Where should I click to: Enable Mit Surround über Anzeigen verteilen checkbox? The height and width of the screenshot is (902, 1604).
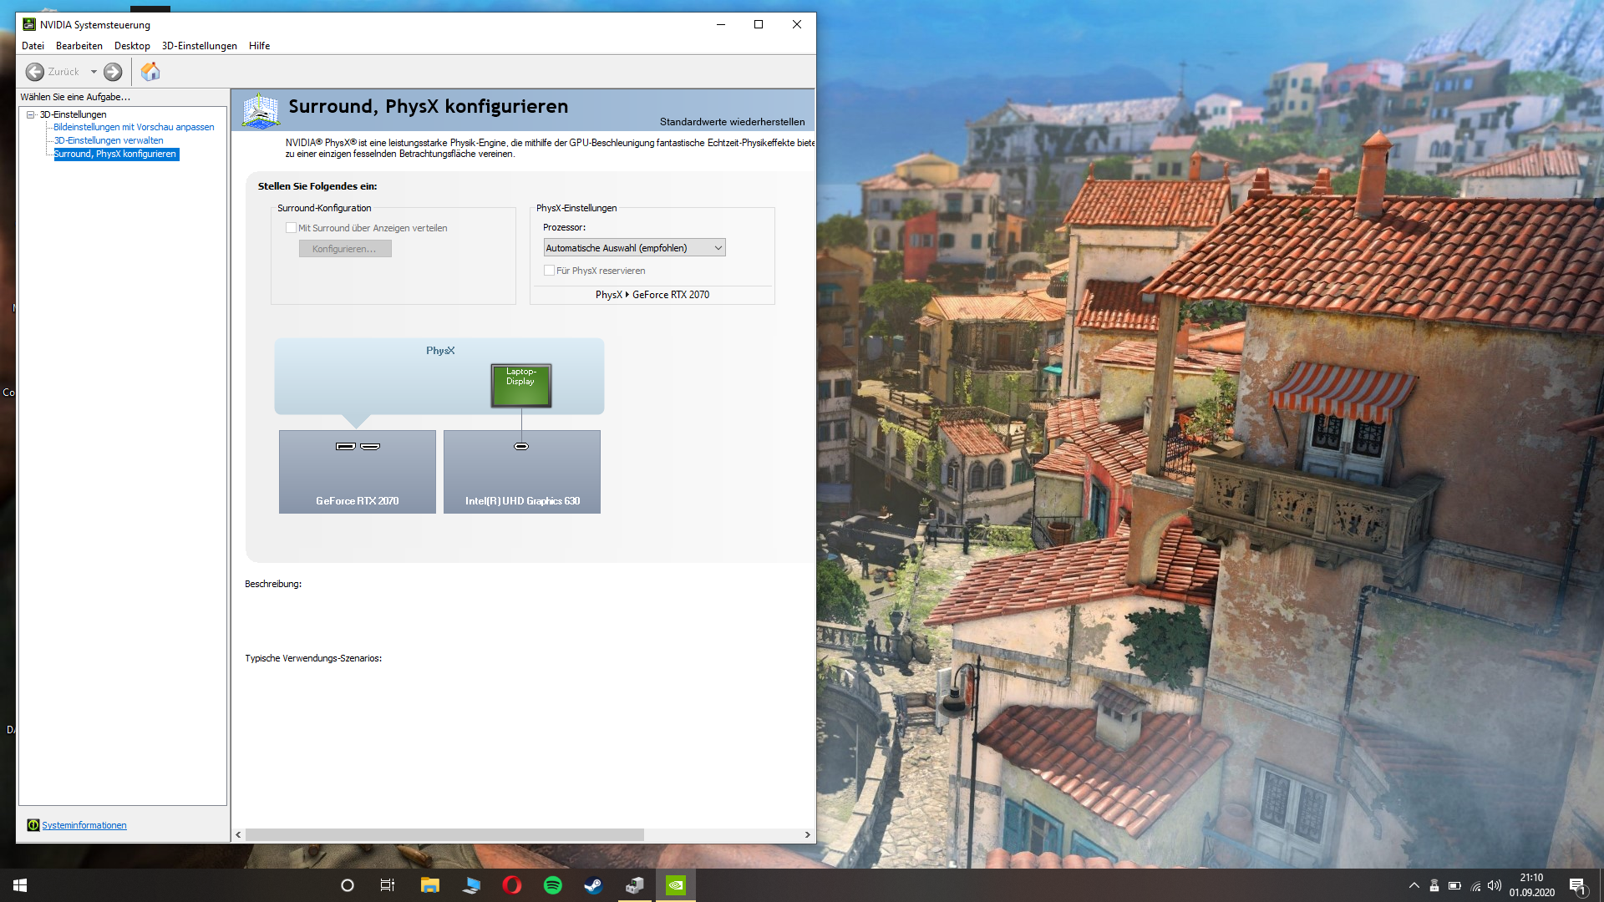(x=291, y=228)
